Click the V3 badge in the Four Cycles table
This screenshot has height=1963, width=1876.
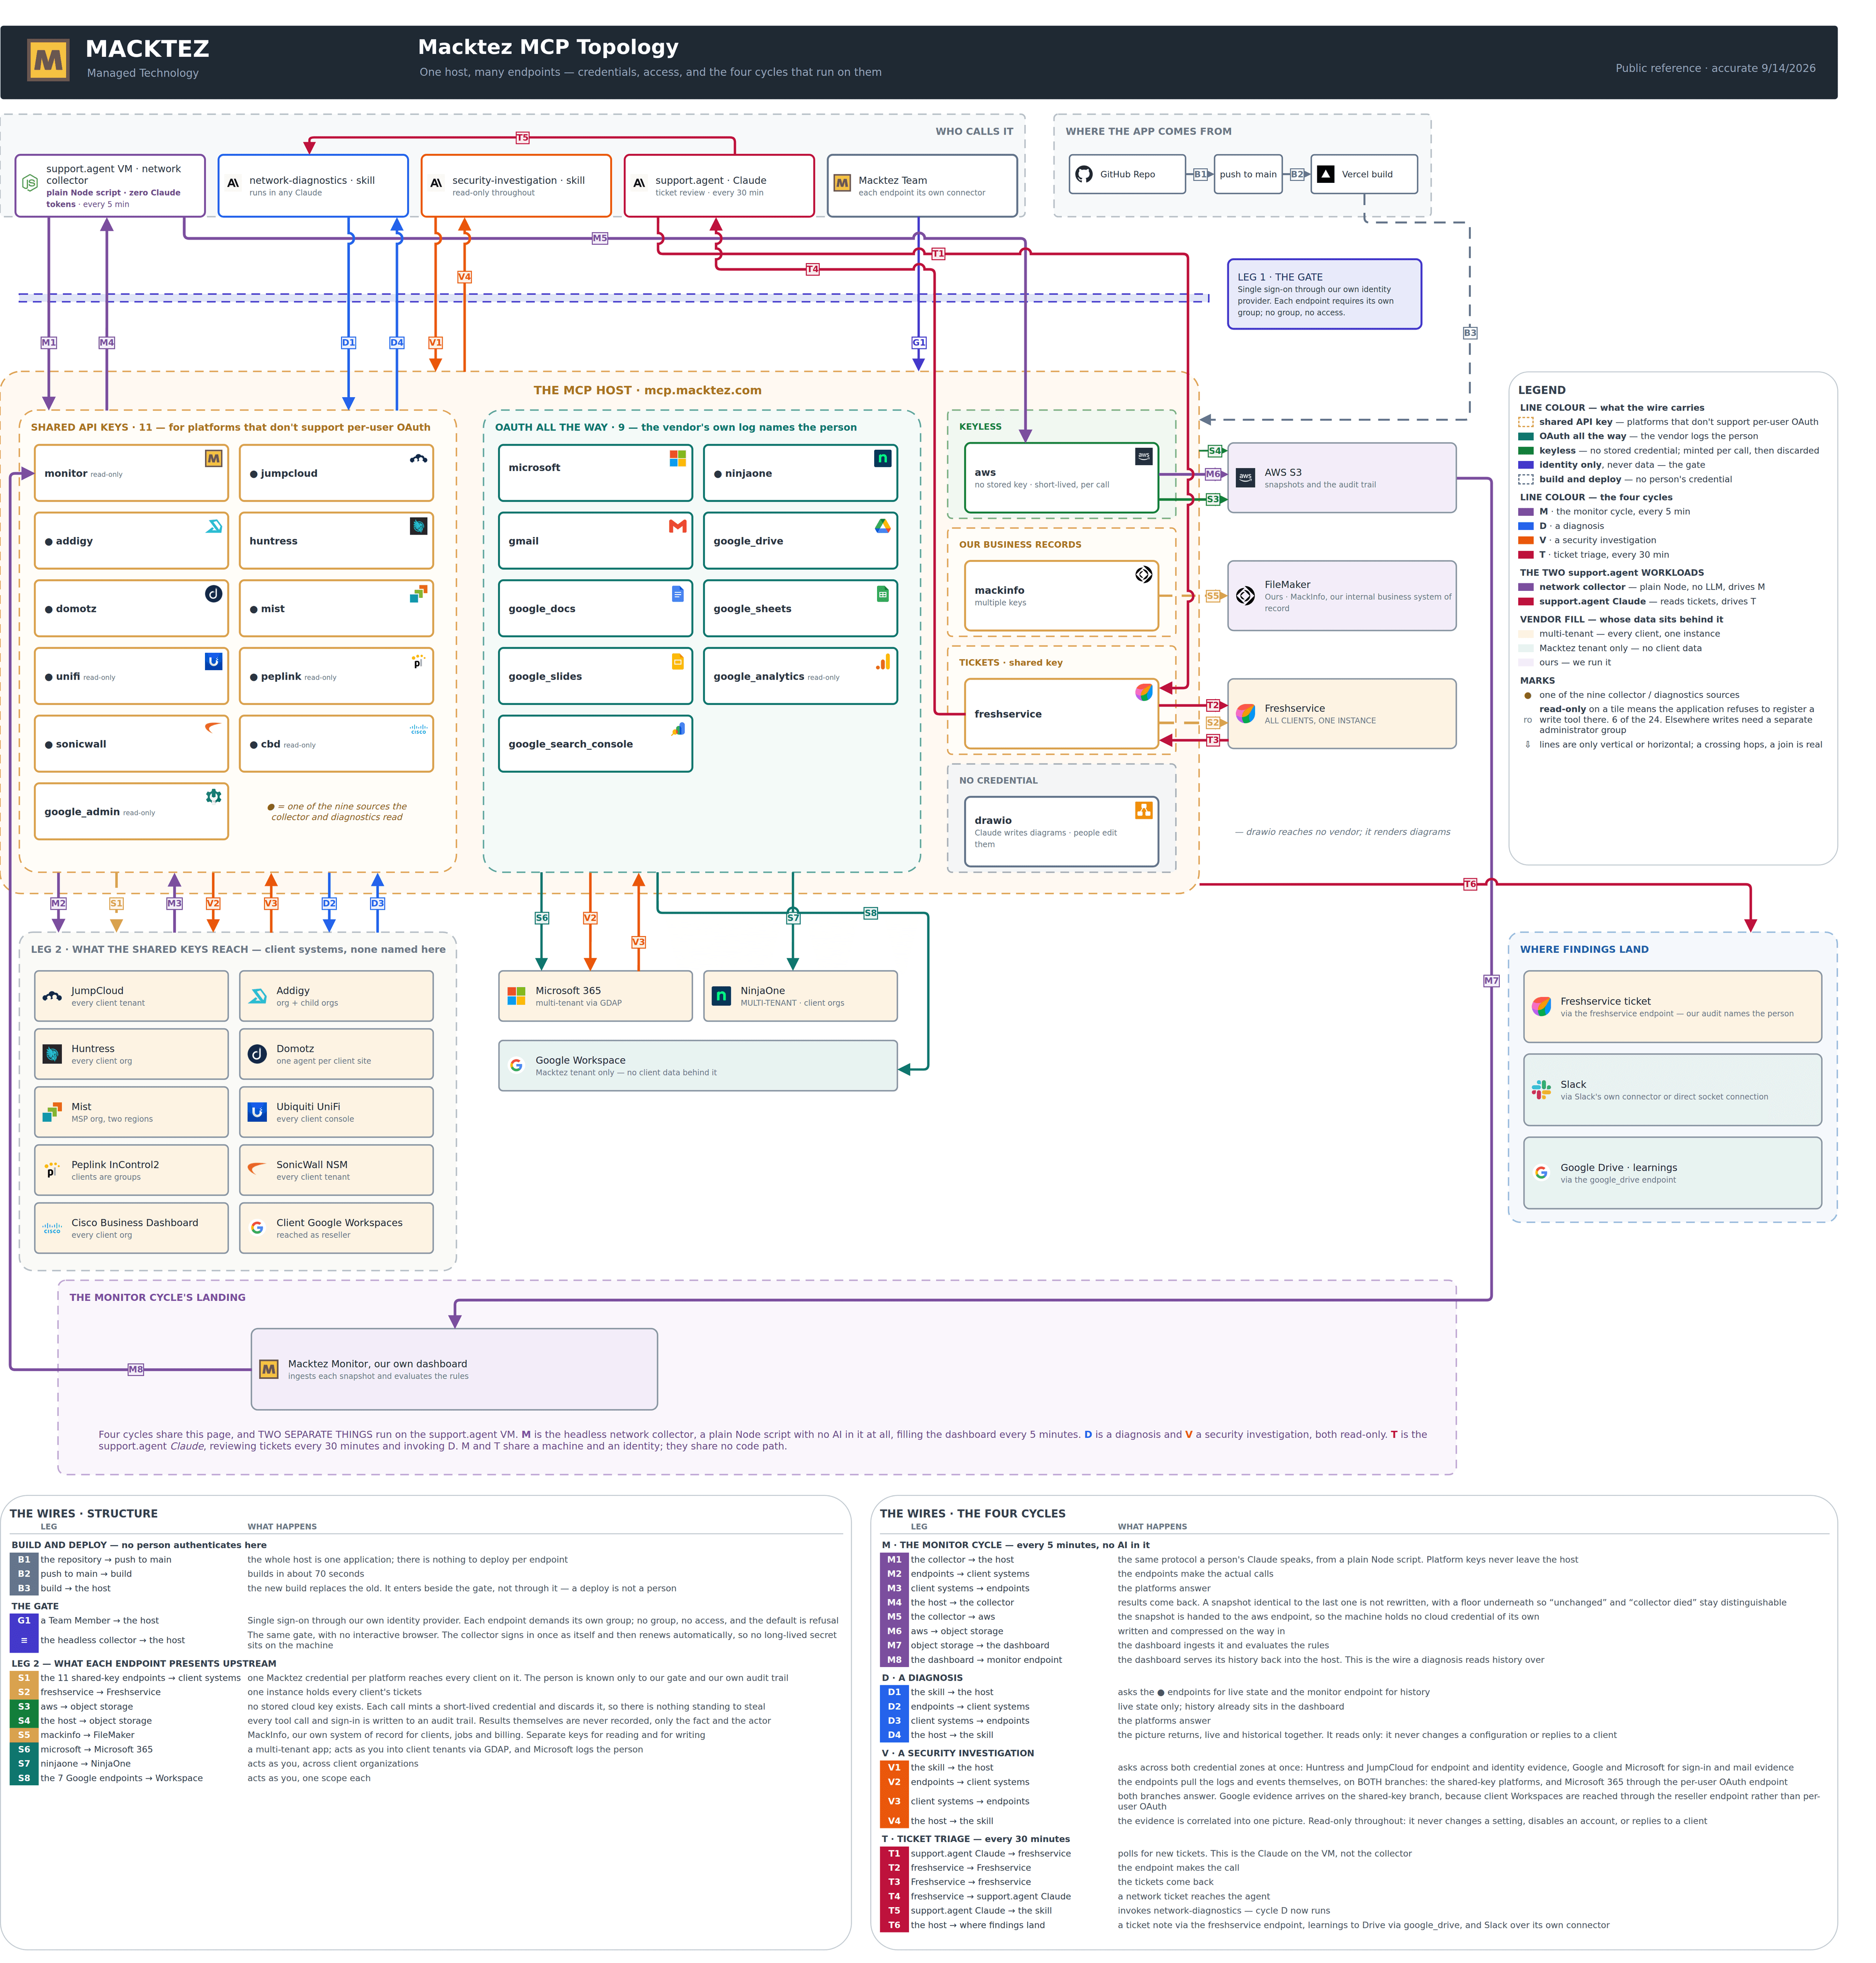[x=894, y=1801]
